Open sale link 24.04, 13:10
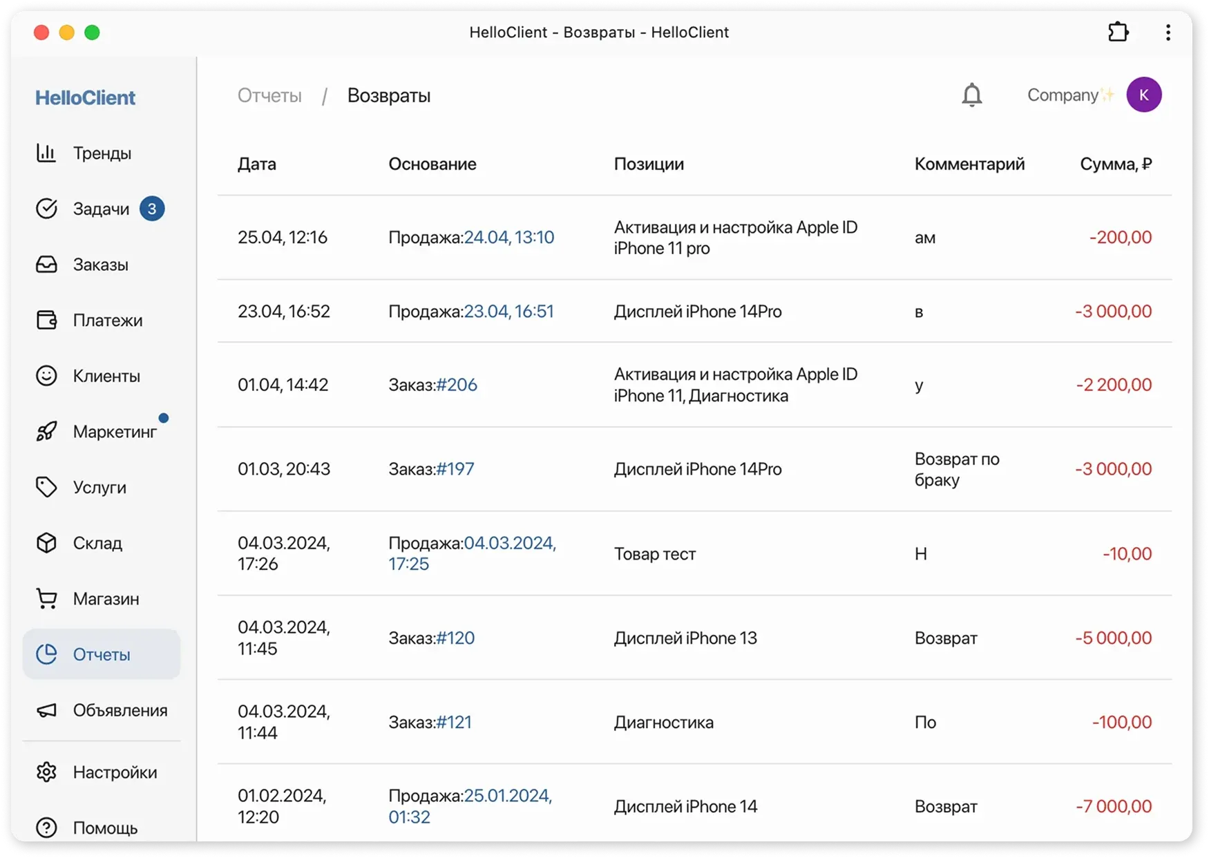Screen dimensions: 1209x858 point(509,238)
